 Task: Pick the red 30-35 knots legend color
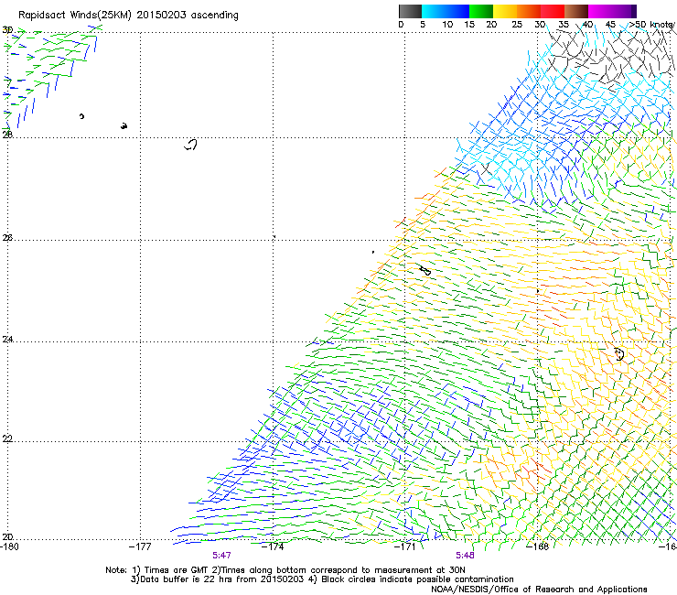tap(553, 11)
